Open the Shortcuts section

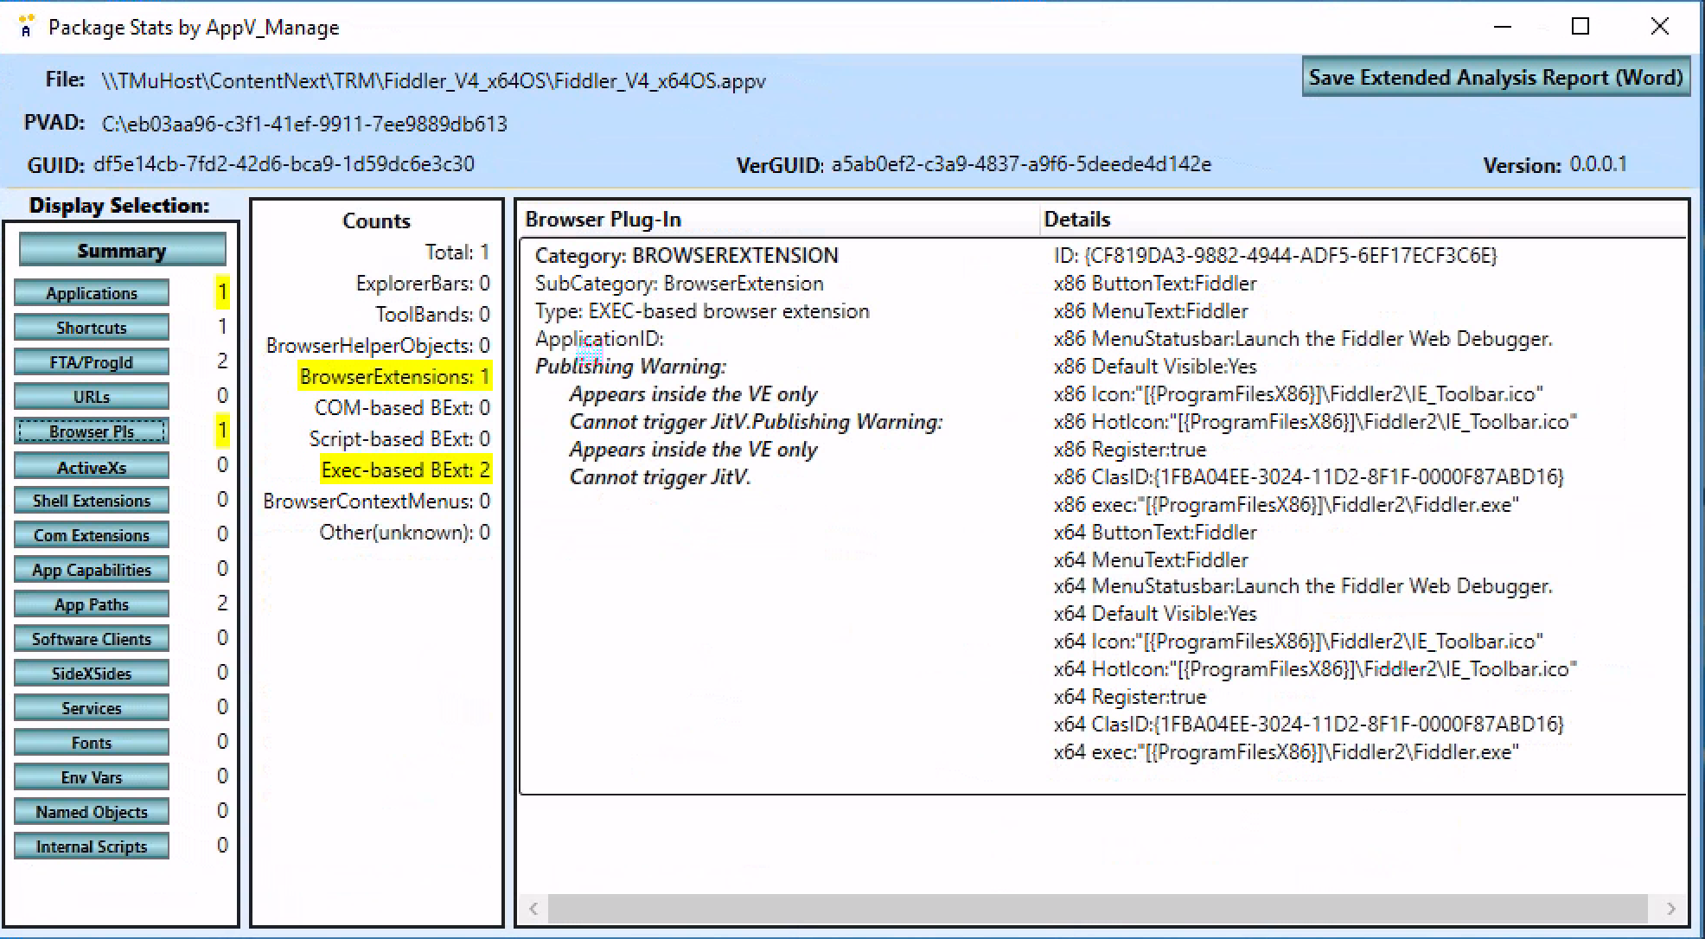pos(92,328)
